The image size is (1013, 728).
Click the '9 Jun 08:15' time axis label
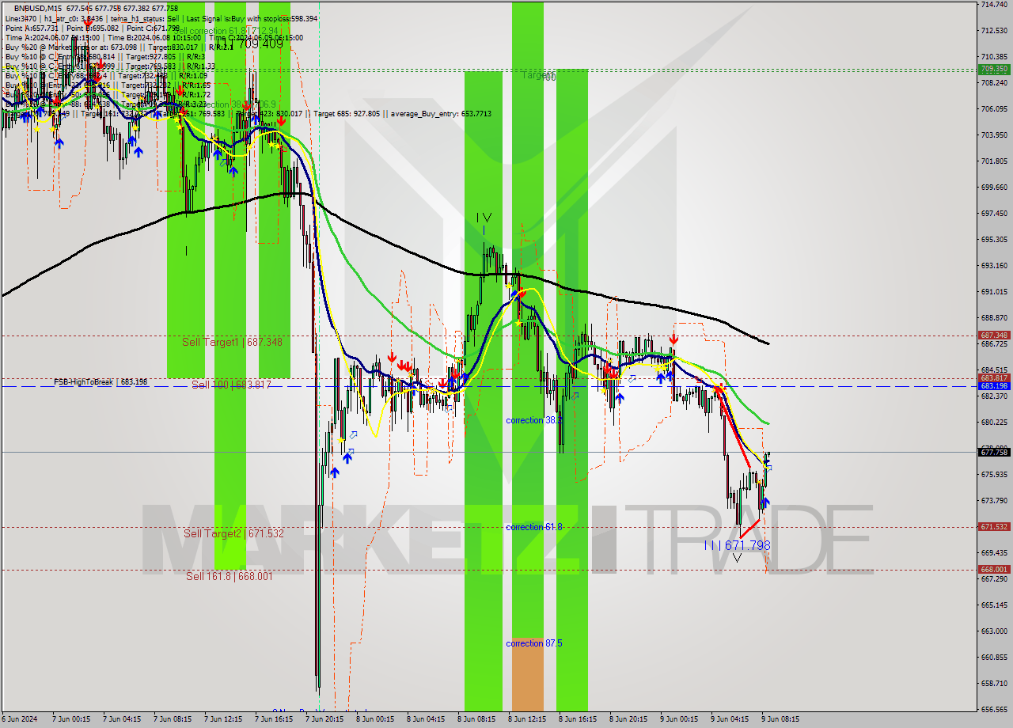tap(780, 719)
